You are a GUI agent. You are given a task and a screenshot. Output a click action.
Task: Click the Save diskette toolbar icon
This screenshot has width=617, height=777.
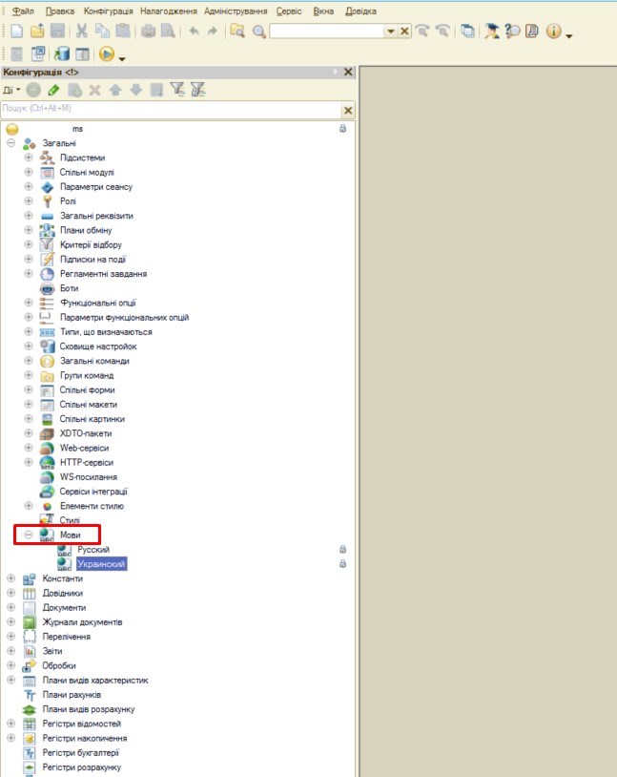[x=57, y=31]
